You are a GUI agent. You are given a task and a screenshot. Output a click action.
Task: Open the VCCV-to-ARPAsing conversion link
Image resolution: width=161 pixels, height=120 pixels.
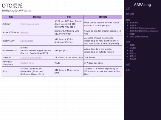coord(139,36)
